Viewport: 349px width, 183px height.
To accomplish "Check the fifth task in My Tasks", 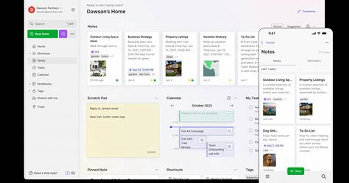I will 251,151.
